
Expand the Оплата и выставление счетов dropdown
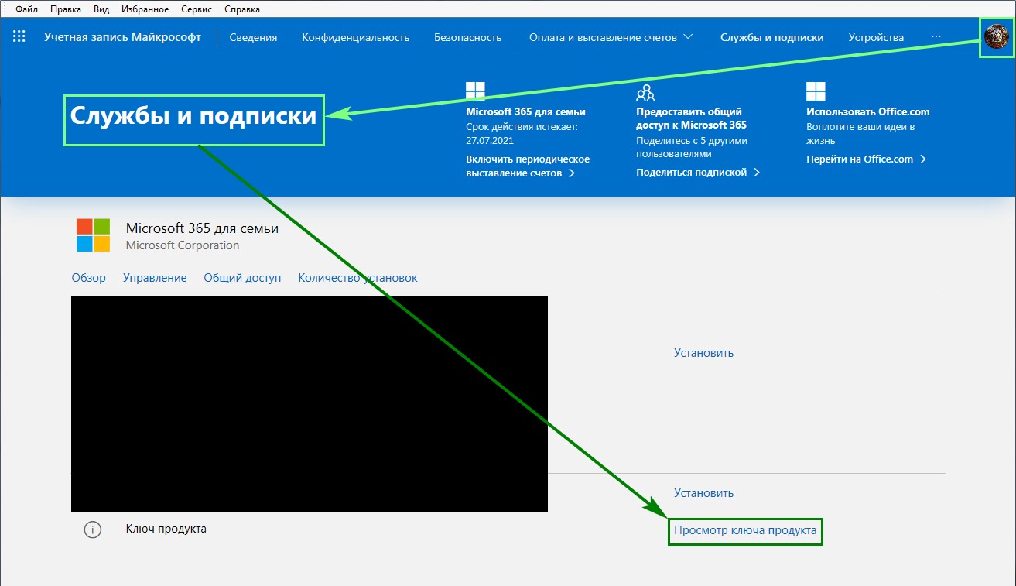point(611,37)
